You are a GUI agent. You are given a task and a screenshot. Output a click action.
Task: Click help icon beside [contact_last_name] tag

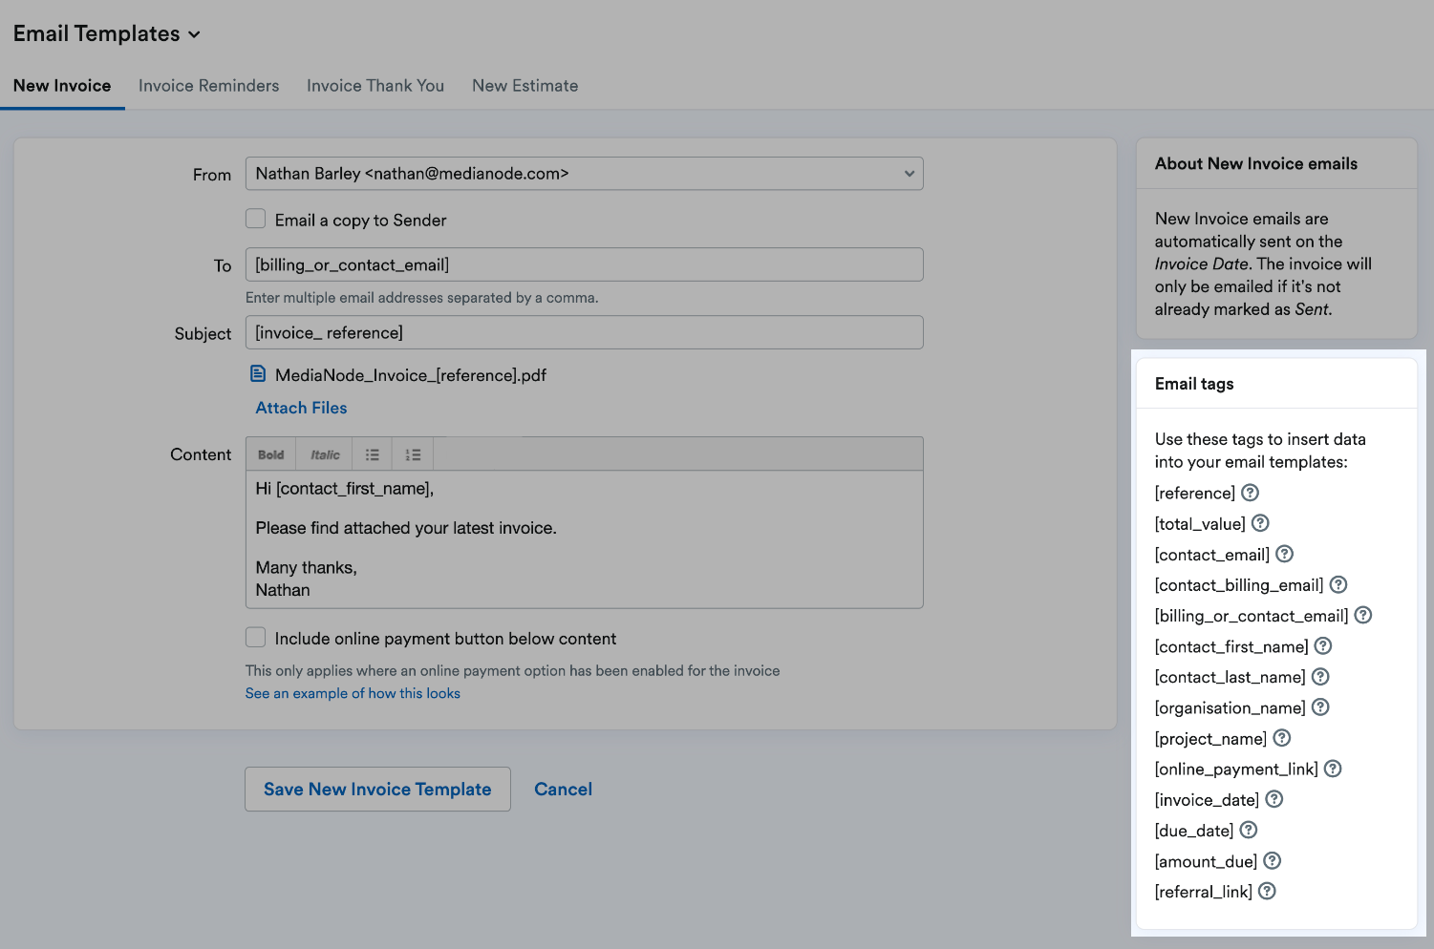[x=1320, y=677]
